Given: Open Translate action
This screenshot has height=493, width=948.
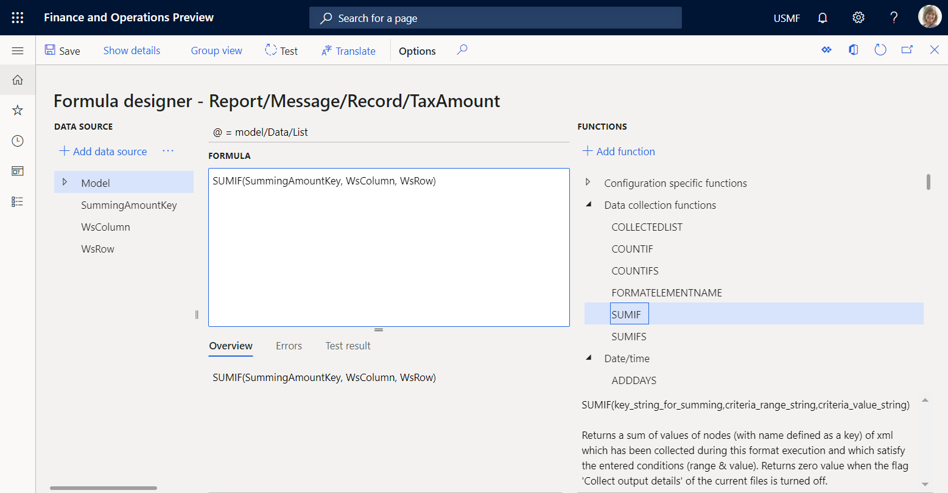Looking at the screenshot, I should 348,51.
